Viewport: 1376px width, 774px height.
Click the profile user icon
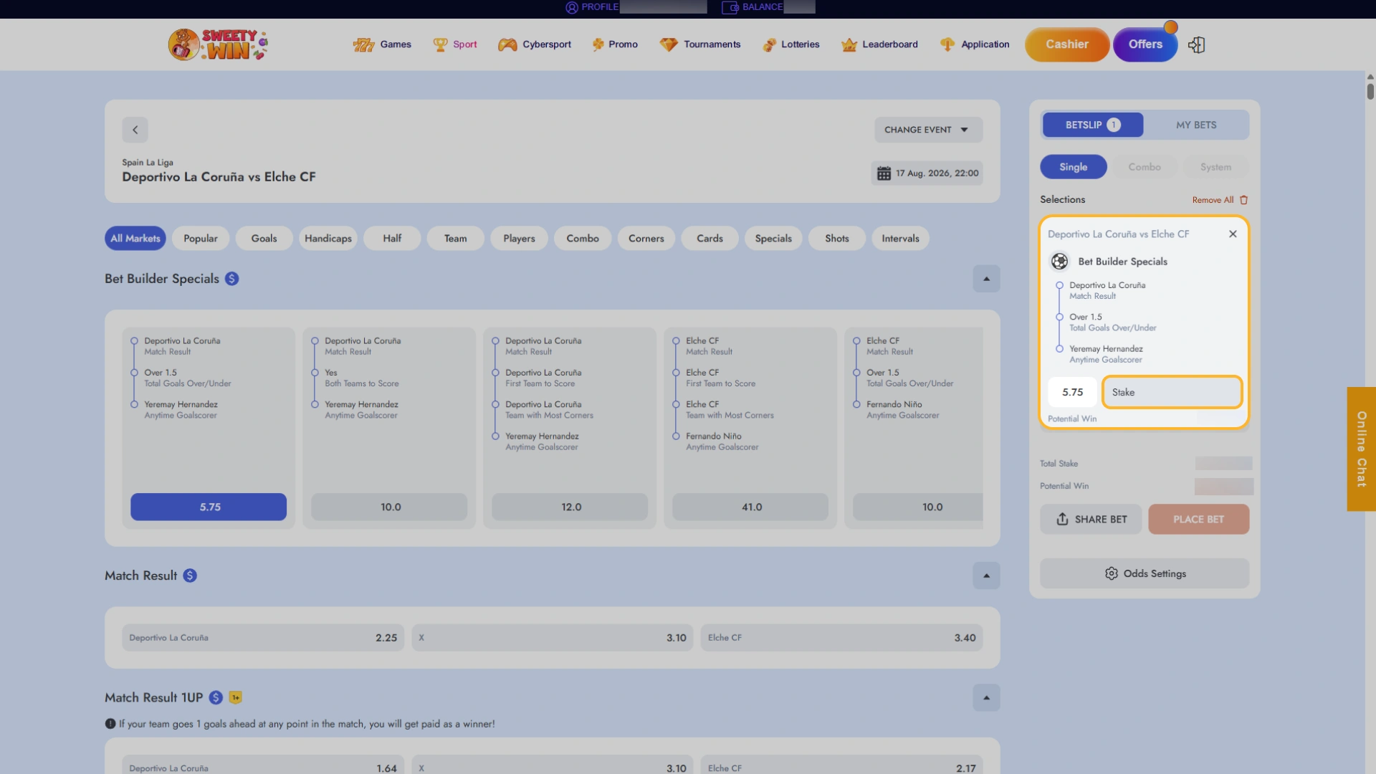point(572,7)
